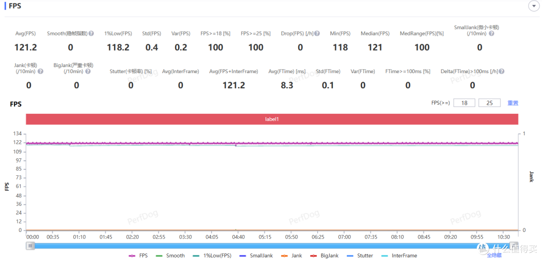Click help icon beside Delta(FTime)>100ms
The image size is (542, 260).
[502, 72]
